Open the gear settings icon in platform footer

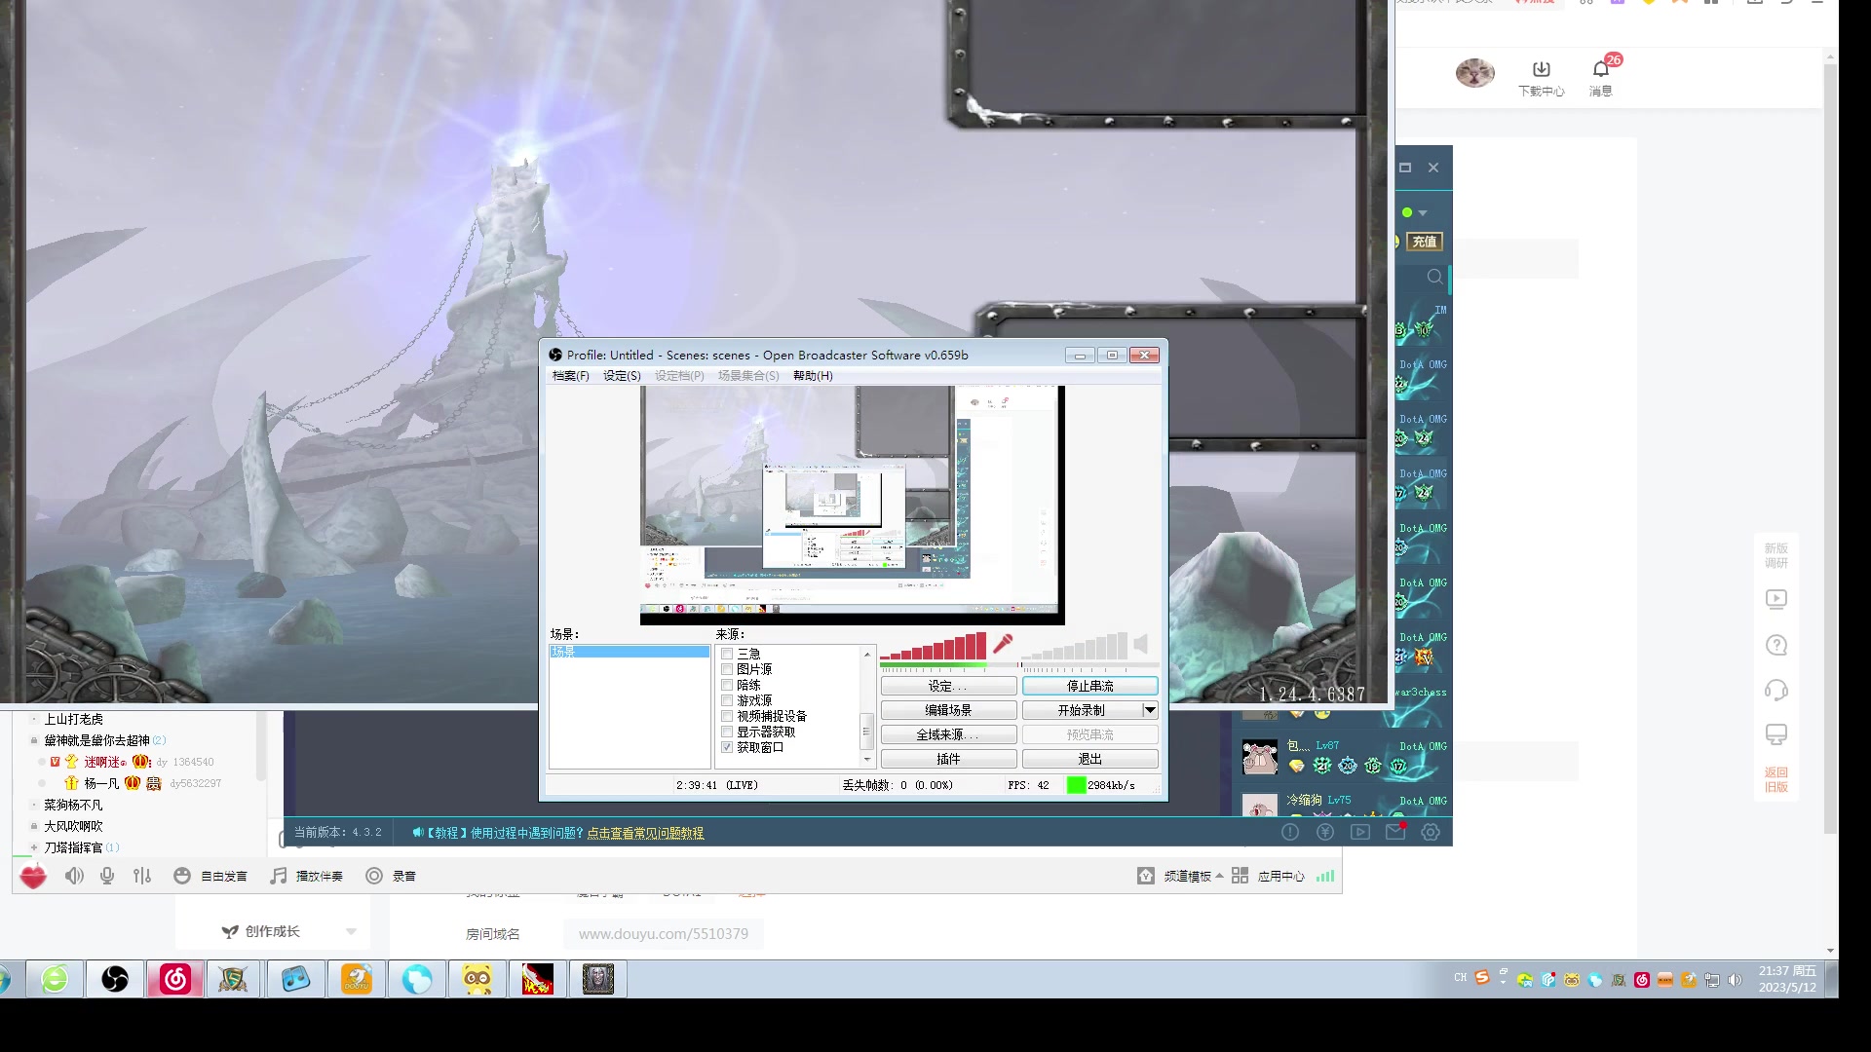tap(1431, 832)
